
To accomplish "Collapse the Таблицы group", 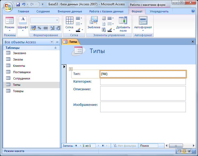I will [55, 48].
